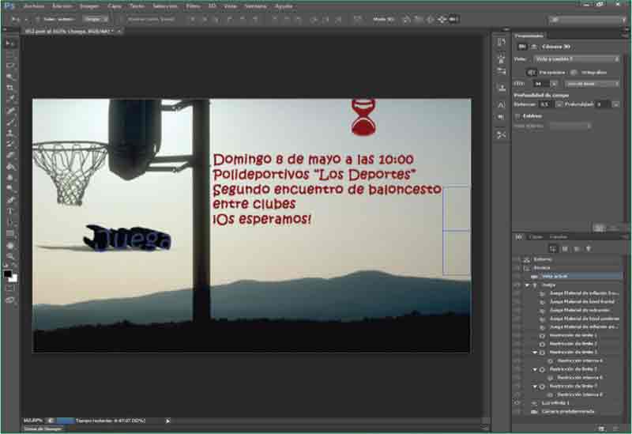This screenshot has height=434, width=632.
Task: Toggle visibility of Luz infinita 1
Action: tap(517, 402)
